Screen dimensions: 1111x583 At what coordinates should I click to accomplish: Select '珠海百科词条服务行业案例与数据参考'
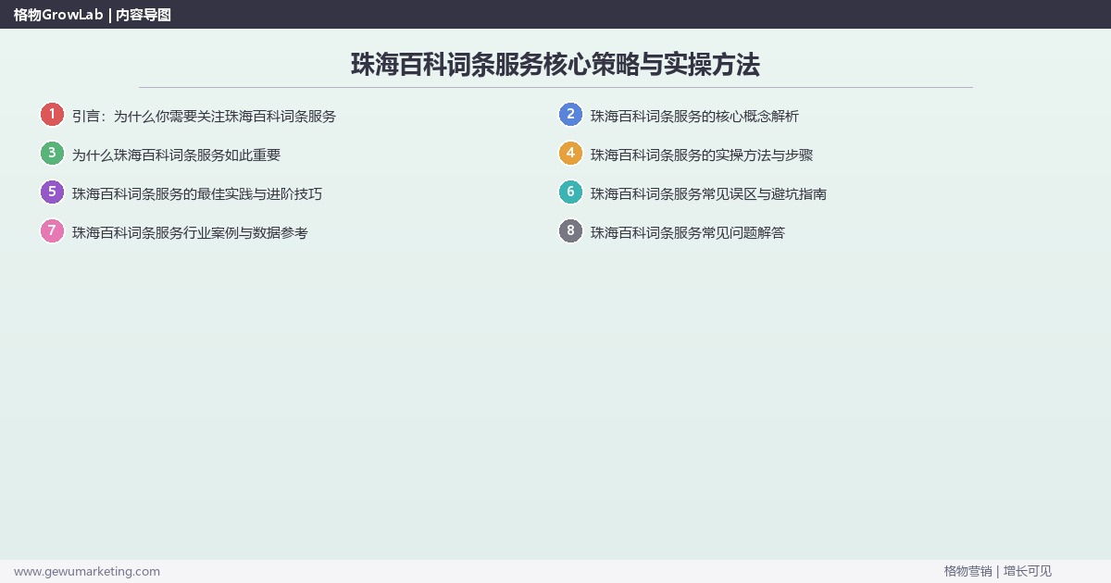click(190, 233)
